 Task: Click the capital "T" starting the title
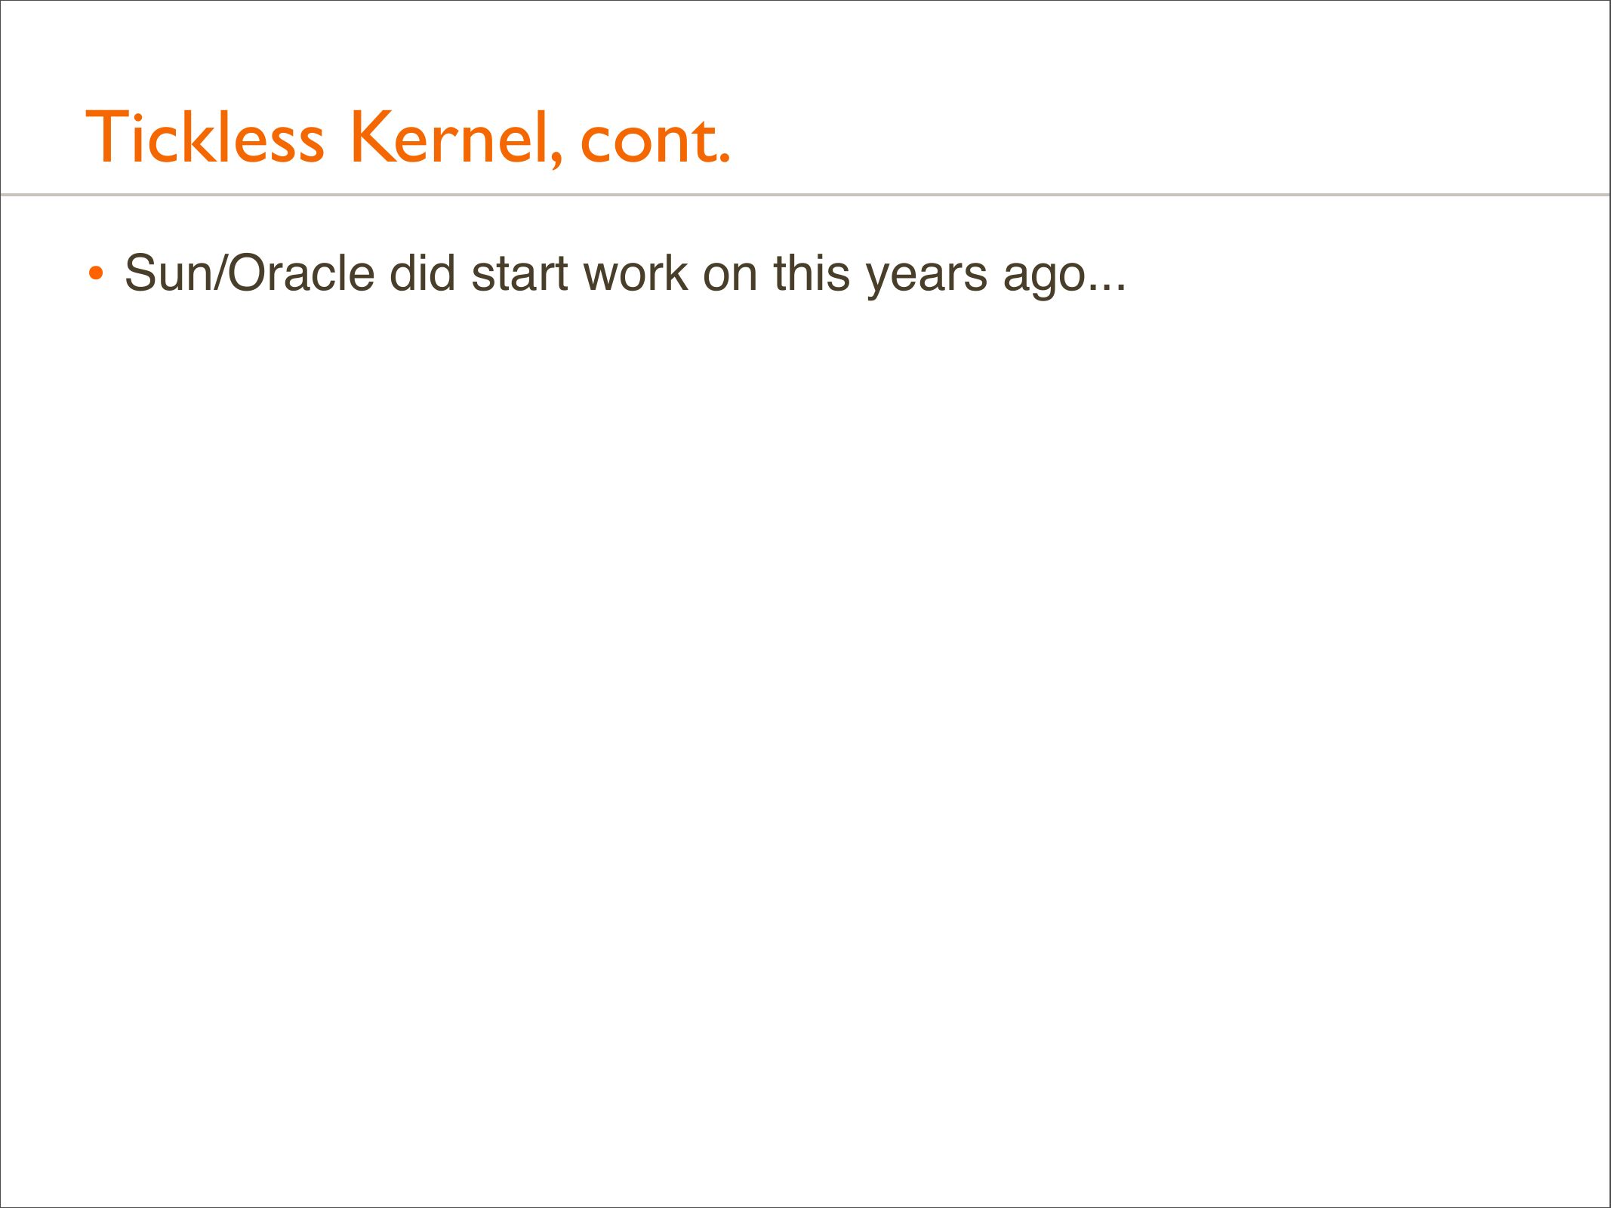click(x=103, y=137)
